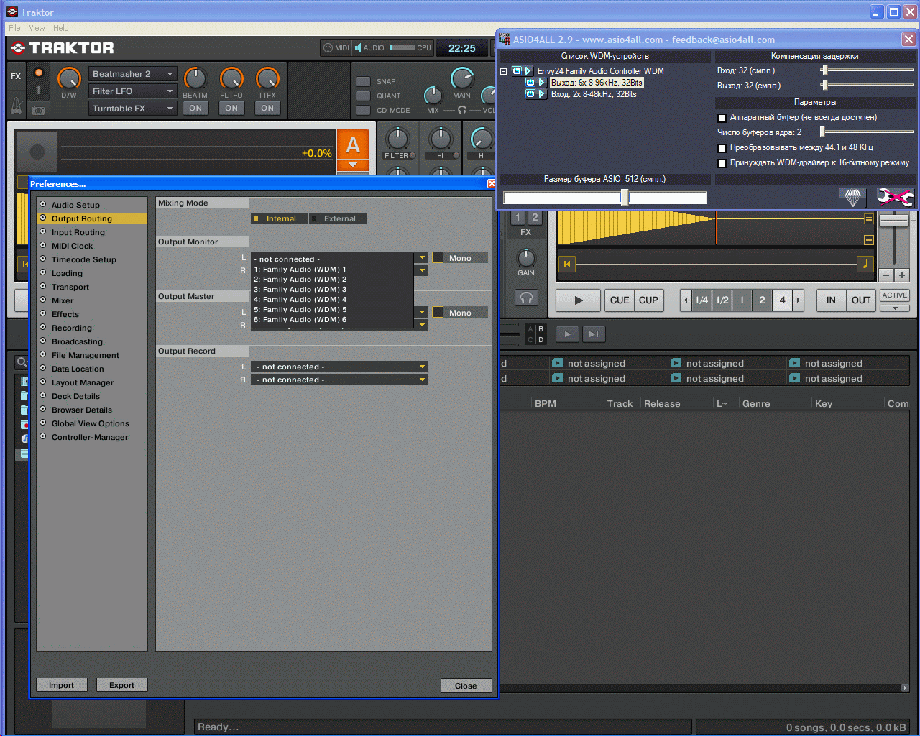Select Input Routing in Preferences

click(78, 232)
